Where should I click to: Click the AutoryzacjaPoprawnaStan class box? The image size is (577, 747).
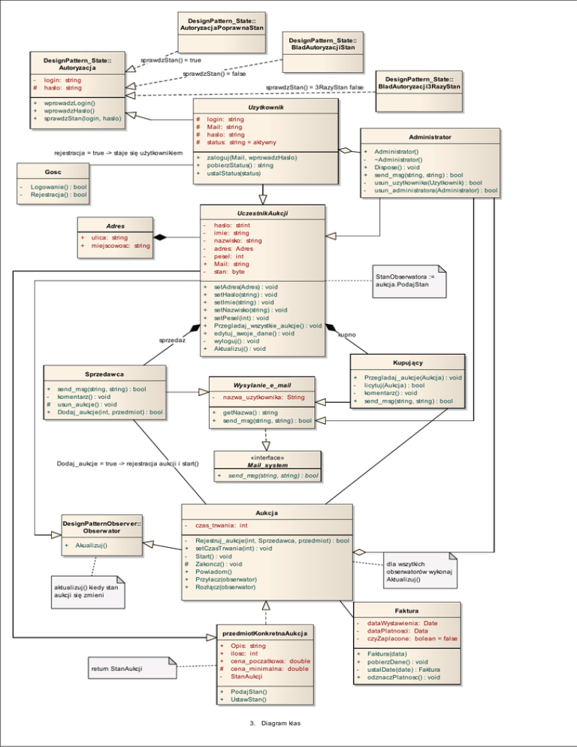222,23
